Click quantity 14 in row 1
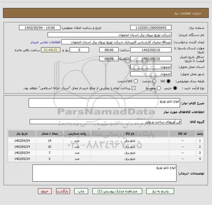212x205 pixels. click(x=50, y=141)
